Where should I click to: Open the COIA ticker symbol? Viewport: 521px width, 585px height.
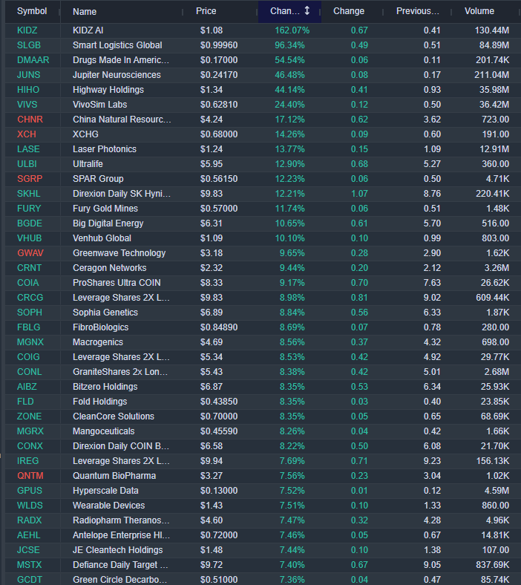tap(28, 283)
